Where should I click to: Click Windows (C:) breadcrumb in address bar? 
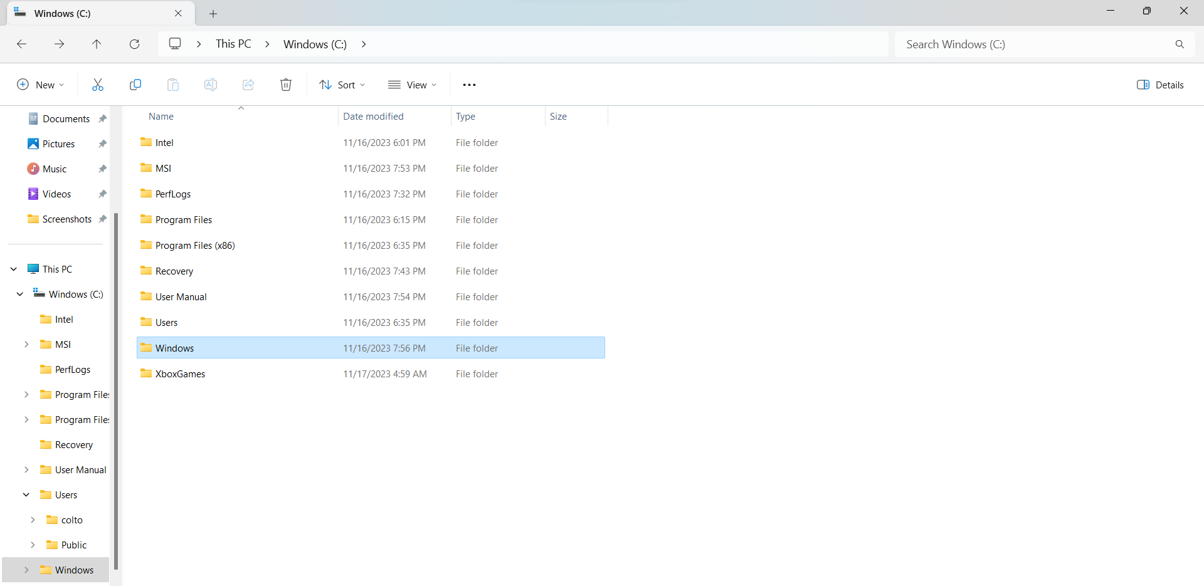[x=315, y=44]
